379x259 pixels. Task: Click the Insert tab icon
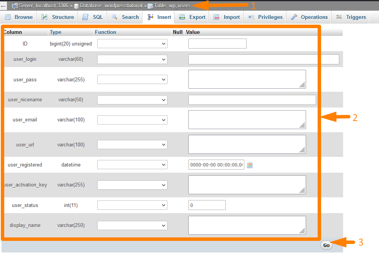pyautogui.click(x=151, y=17)
